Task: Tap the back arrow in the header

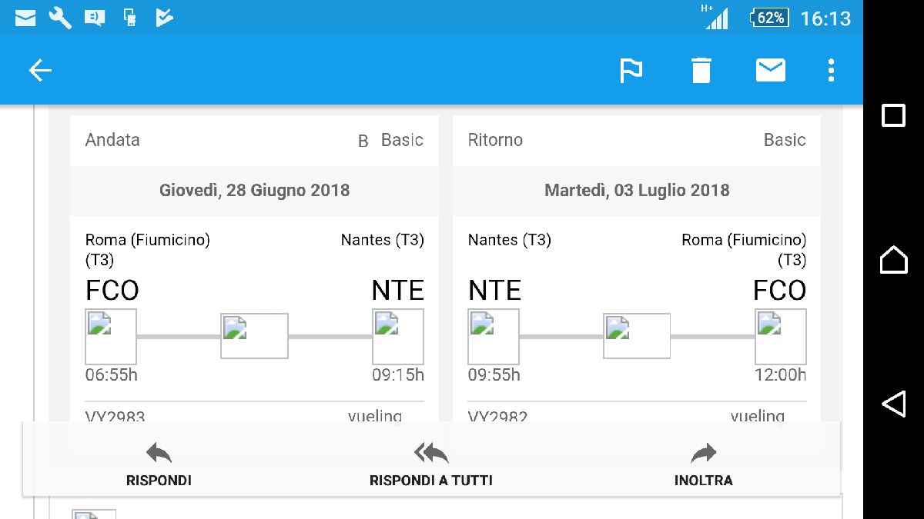Action: pos(40,71)
